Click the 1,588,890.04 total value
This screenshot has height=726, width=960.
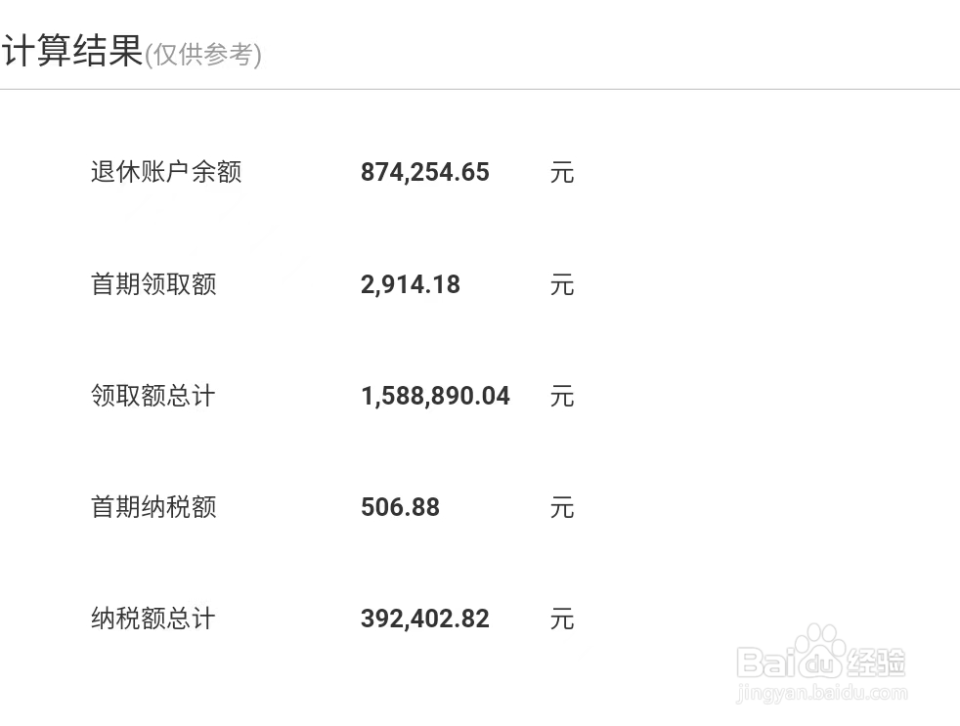click(x=435, y=396)
